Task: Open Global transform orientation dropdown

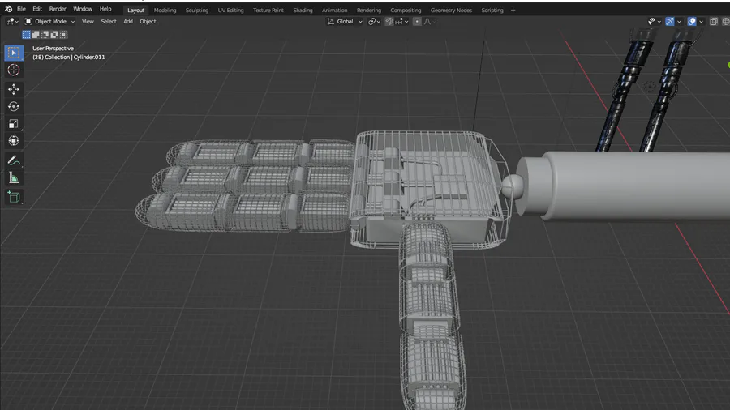Action: 345,21
